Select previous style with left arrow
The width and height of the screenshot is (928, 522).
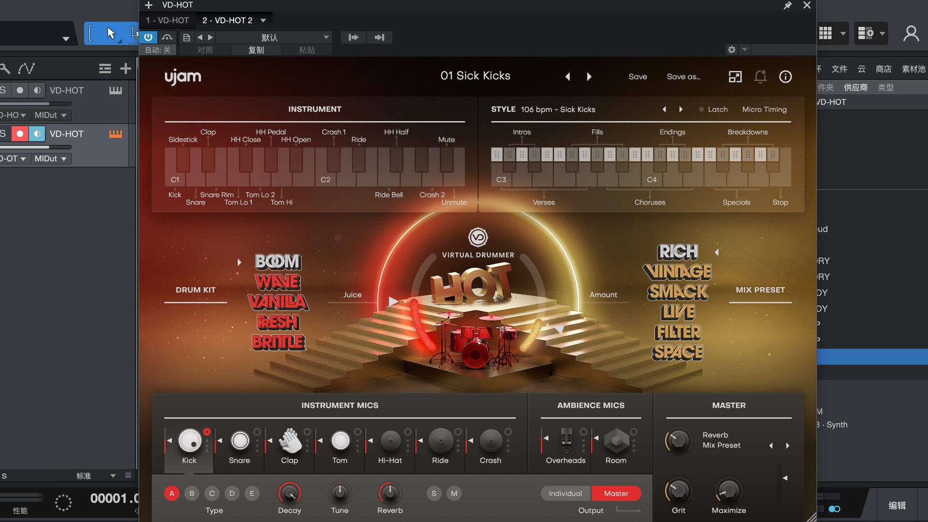664,109
